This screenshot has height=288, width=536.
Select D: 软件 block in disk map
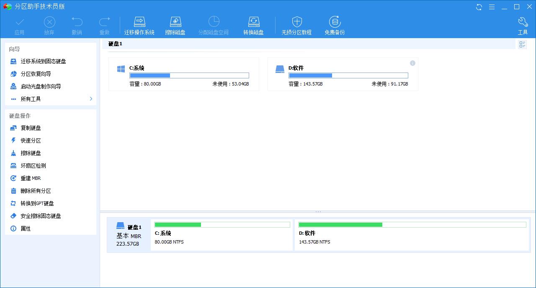(412, 235)
